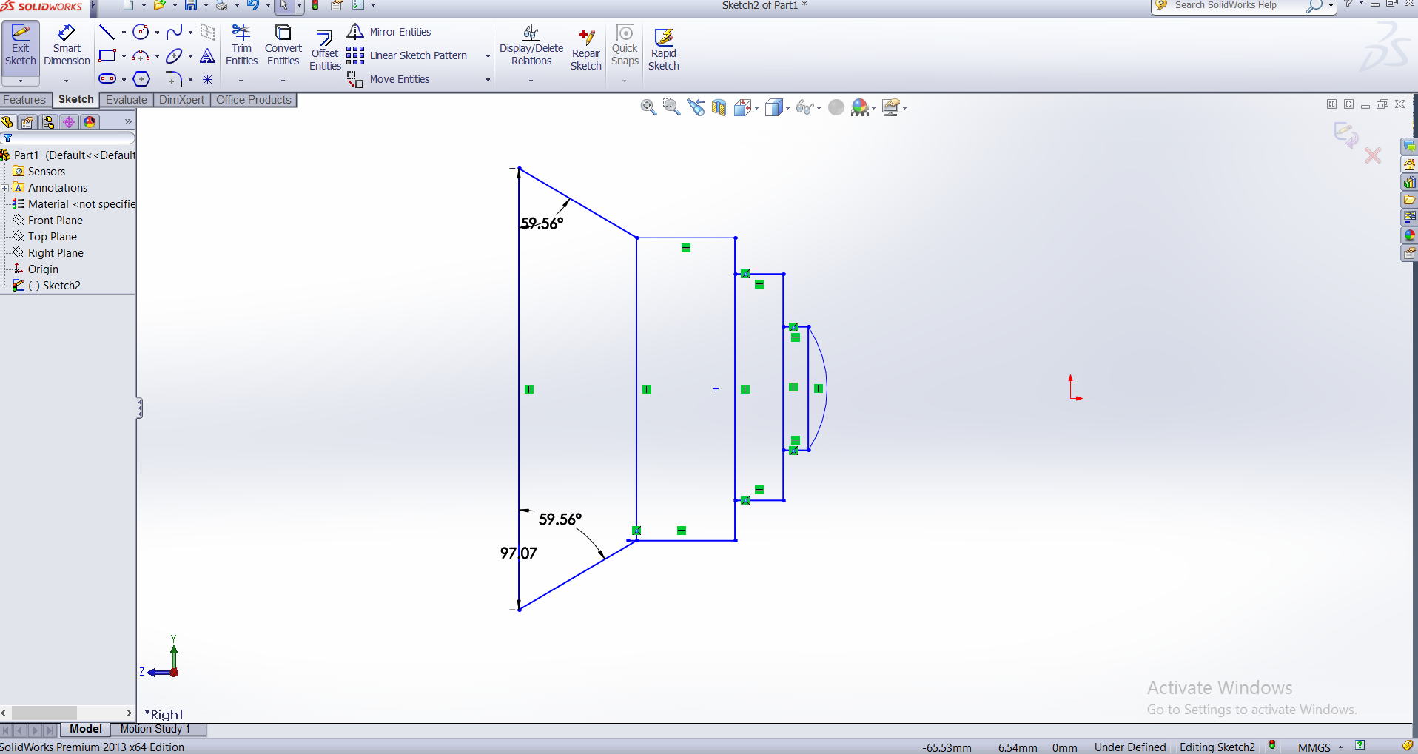Open the Line tool dropdown arrow

(124, 32)
